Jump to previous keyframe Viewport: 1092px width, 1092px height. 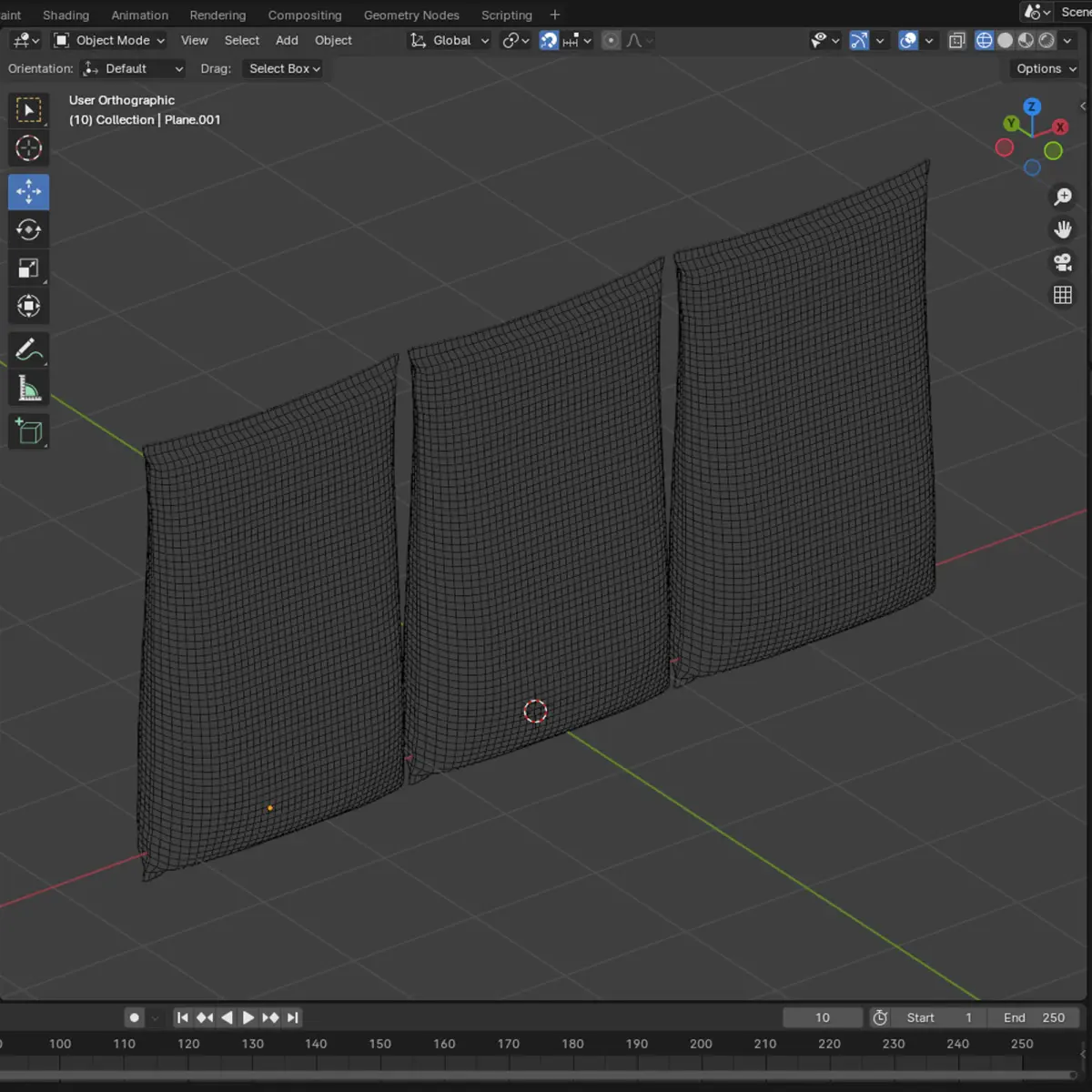pos(205,1017)
